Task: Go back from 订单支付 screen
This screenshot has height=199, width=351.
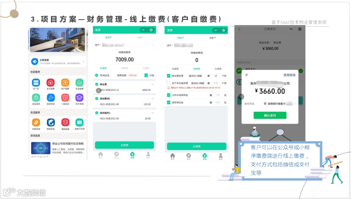Action: click(x=239, y=29)
